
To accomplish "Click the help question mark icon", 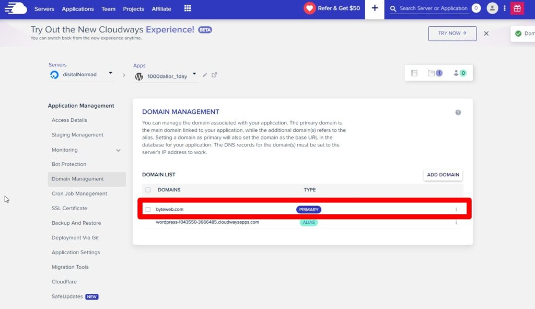I will 458,112.
